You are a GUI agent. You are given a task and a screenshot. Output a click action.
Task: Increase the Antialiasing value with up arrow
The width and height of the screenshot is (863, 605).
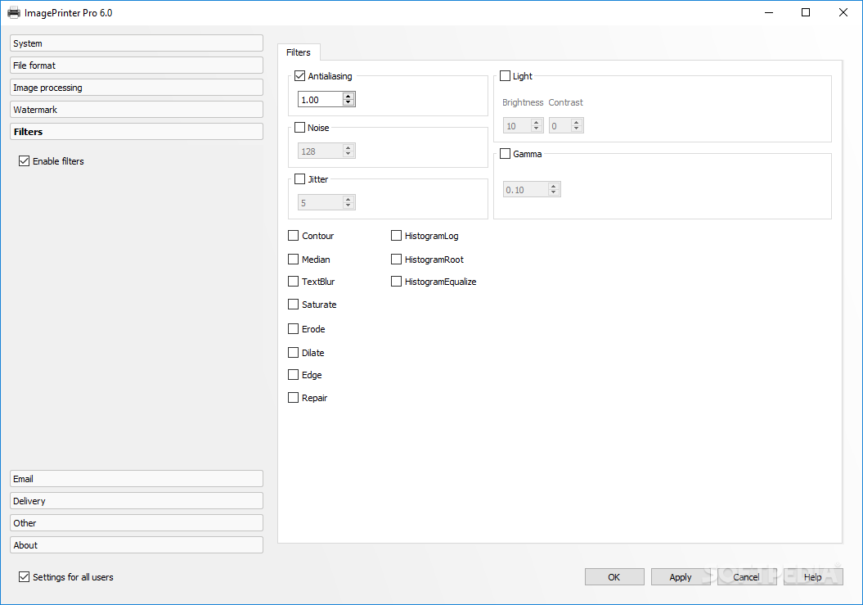(x=348, y=96)
